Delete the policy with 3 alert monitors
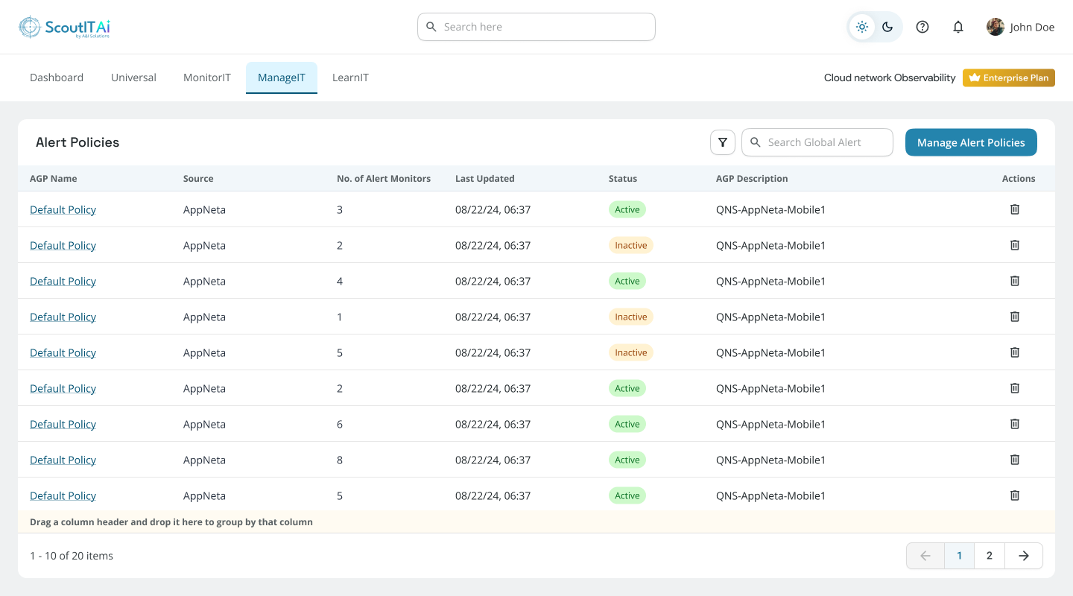Image resolution: width=1073 pixels, height=596 pixels. click(1014, 209)
